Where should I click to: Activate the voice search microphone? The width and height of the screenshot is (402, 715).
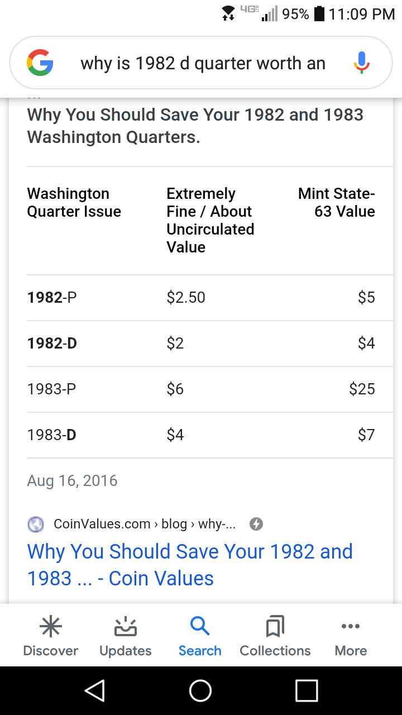click(x=362, y=63)
